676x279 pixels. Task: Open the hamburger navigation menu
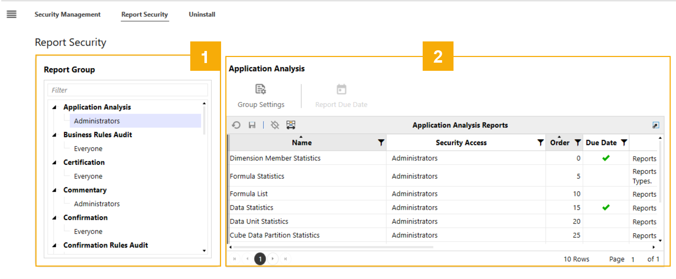click(x=11, y=14)
